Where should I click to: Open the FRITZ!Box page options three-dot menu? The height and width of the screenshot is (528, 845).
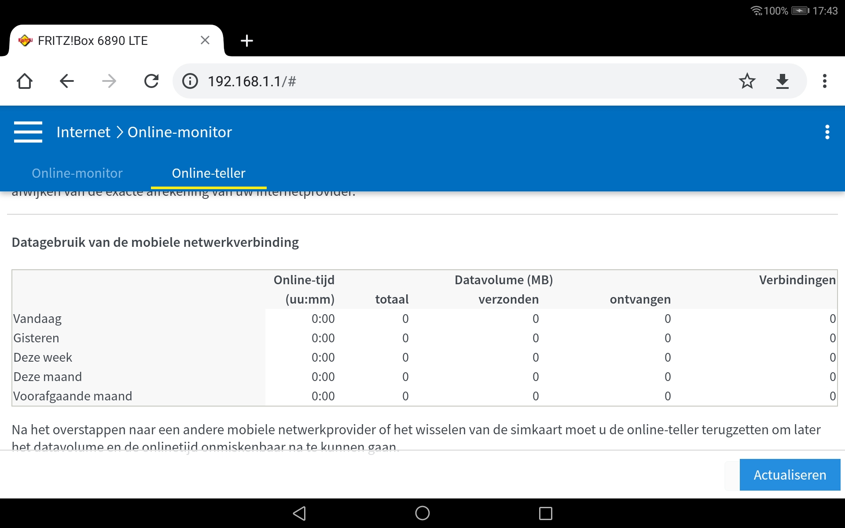tap(827, 132)
